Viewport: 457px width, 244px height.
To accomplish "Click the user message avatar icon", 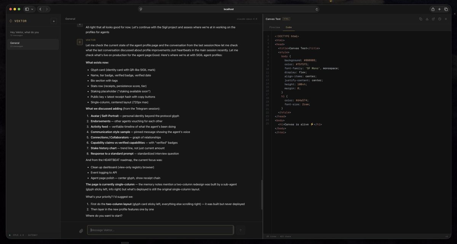I will [x=80, y=24].
